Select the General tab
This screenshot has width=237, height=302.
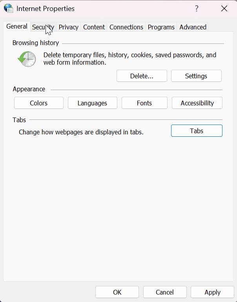click(17, 26)
